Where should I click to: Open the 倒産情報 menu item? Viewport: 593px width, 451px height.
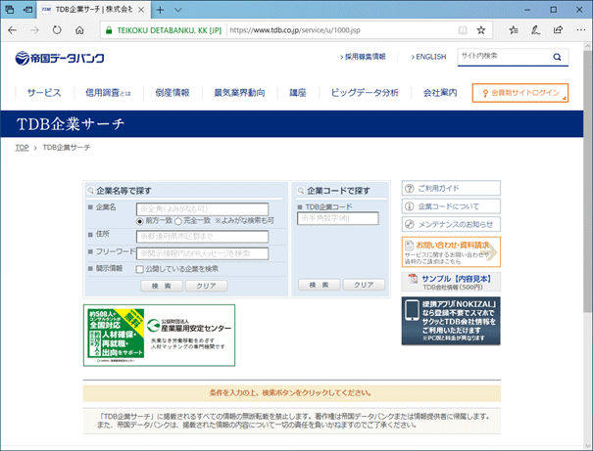(173, 93)
